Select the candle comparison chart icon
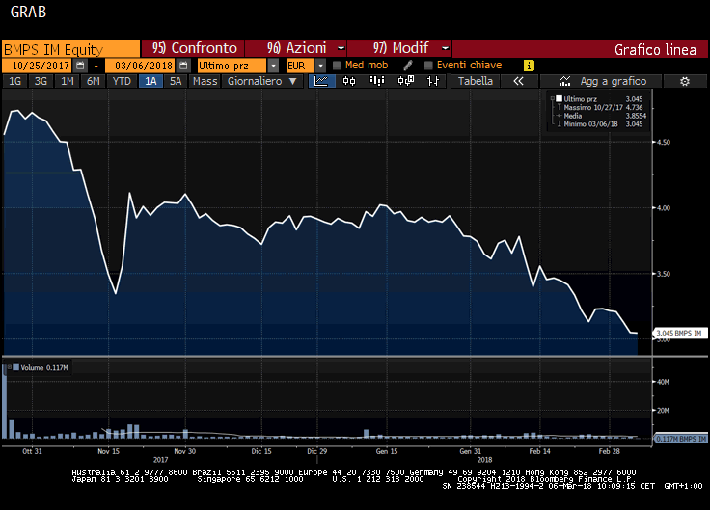This screenshot has width=710, height=510. (405, 81)
